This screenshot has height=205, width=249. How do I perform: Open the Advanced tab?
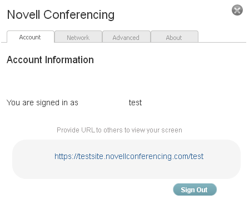[126, 37]
